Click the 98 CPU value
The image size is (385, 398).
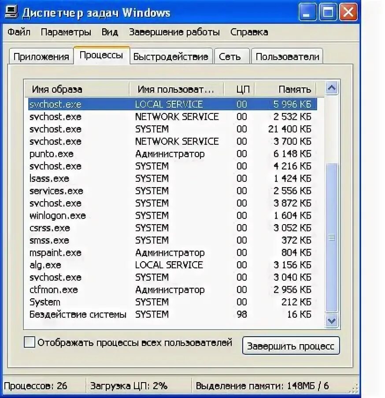(241, 314)
